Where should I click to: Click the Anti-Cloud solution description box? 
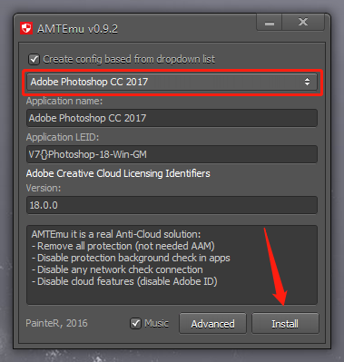coord(172,265)
